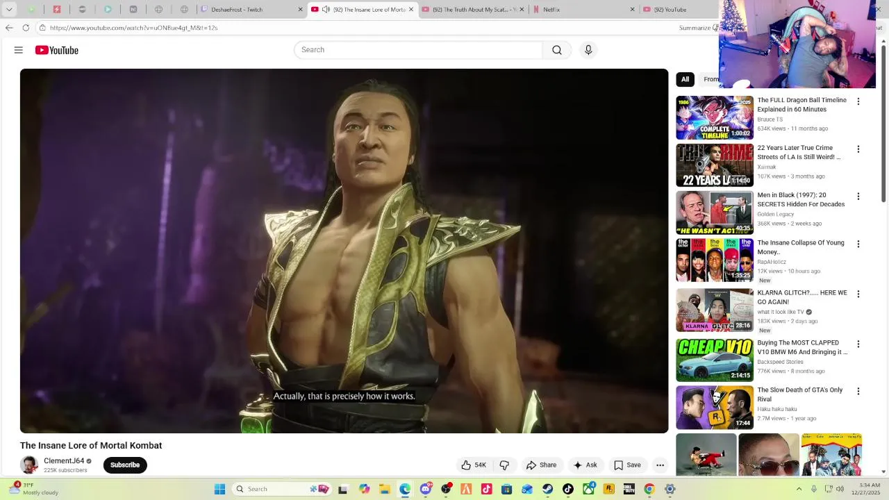889x500 pixels.
Task: Open options for Slow Death of GTA's Rival
Action: (858, 391)
